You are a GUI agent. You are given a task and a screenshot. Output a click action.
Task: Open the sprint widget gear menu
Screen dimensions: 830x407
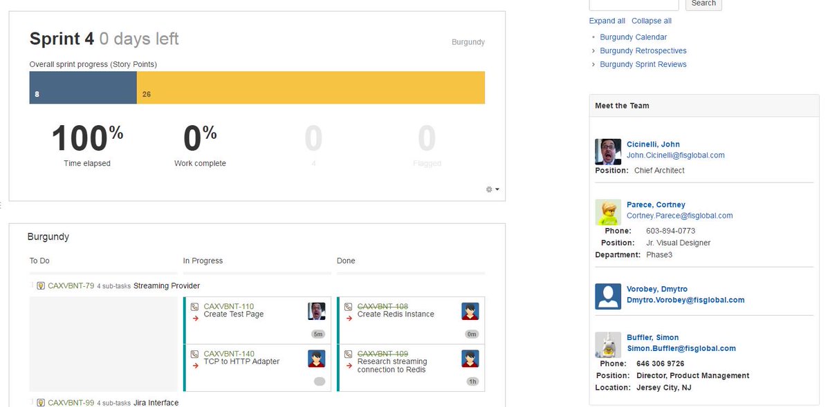[492, 189]
